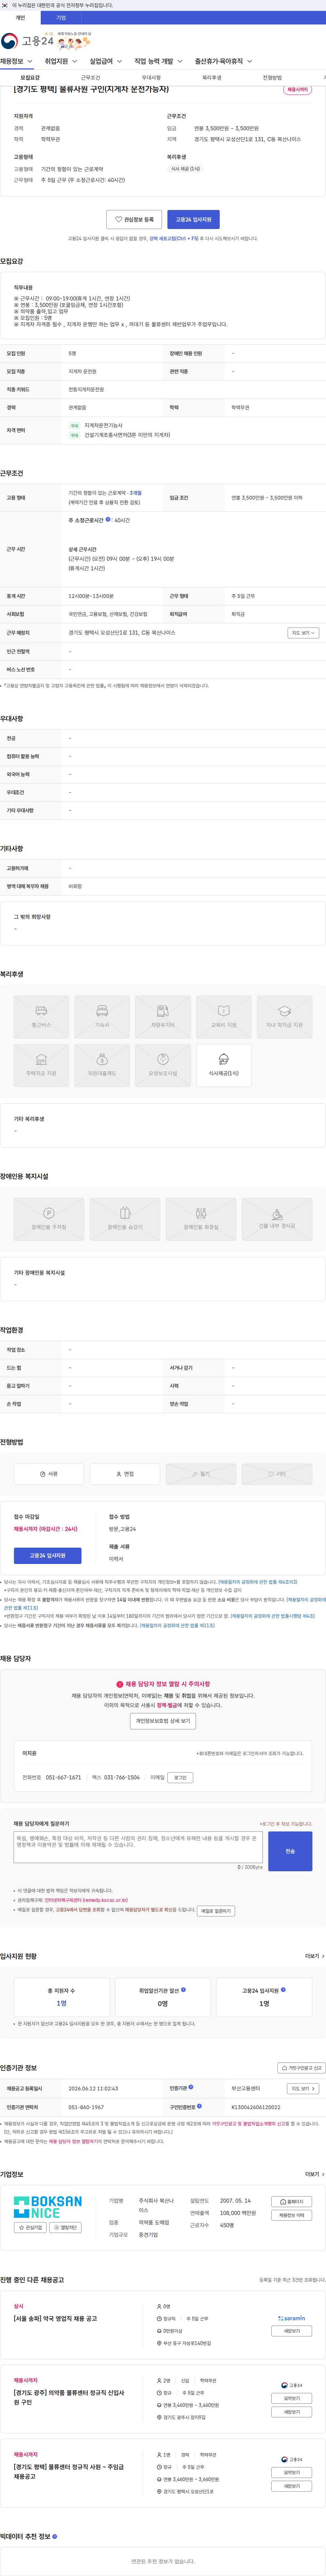Expand the 실업급여 menu
Image resolution: width=326 pixels, height=2576 pixels.
pos(106,61)
